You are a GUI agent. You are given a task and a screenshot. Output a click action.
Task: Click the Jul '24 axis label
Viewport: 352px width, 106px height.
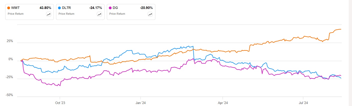pyautogui.click(x=303, y=102)
